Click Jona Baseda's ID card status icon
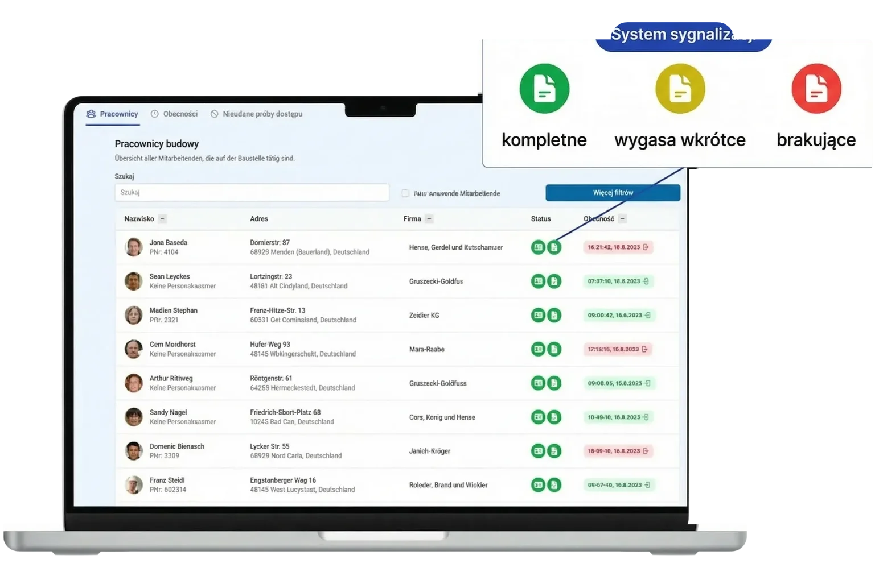This screenshot has height=580, width=875. pos(538,247)
